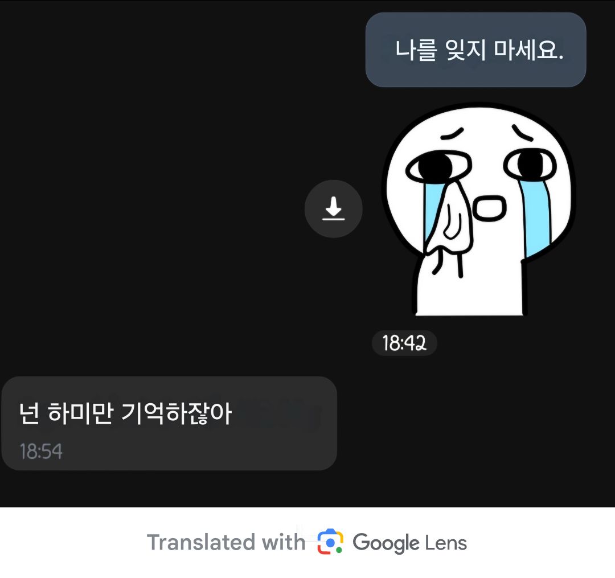Viewport: 615px width, 578px height.
Task: Click the word 'Lens' in the footer
Action: click(x=446, y=543)
